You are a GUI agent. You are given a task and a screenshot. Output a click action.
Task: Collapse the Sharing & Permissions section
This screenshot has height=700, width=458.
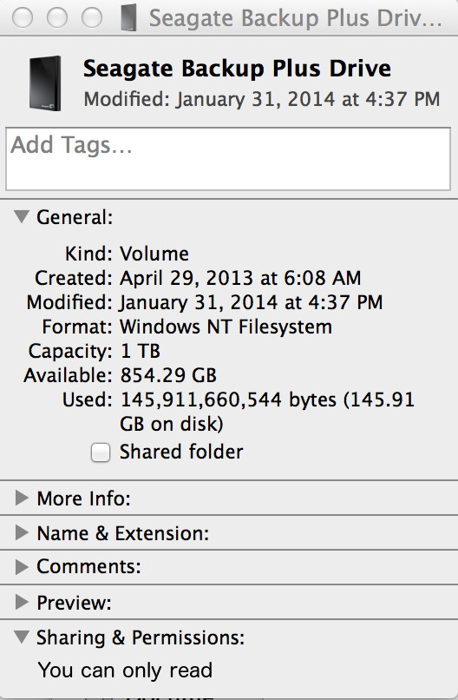point(21,637)
